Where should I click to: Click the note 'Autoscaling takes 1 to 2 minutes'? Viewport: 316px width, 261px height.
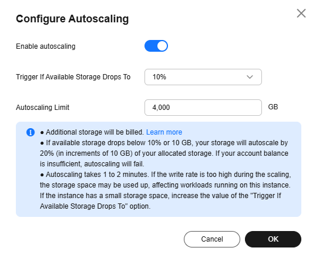[165, 190]
